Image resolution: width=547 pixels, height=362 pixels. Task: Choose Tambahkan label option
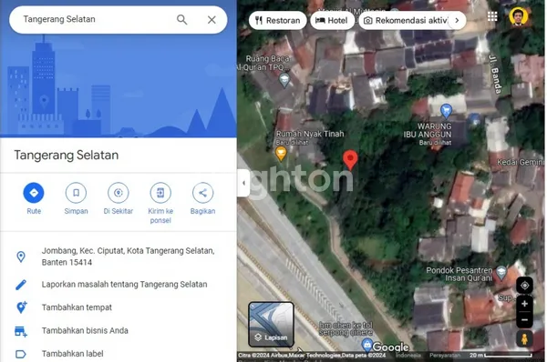pyautogui.click(x=73, y=354)
